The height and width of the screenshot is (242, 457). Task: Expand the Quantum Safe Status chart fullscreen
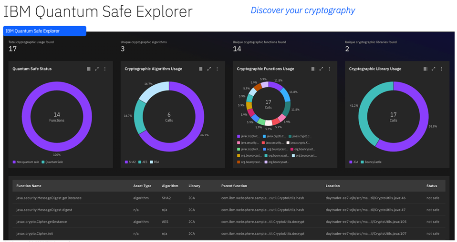pos(97,69)
